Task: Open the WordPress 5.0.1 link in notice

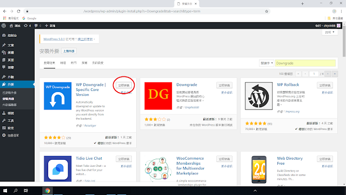Action: tap(54, 39)
